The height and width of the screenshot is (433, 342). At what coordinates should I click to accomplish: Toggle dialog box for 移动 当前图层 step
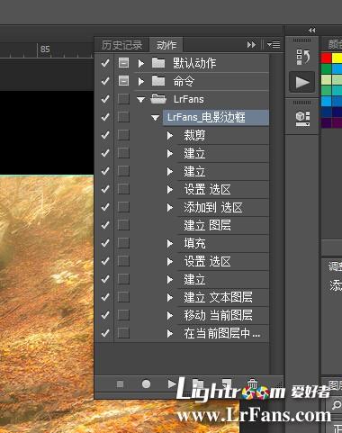[x=123, y=315]
